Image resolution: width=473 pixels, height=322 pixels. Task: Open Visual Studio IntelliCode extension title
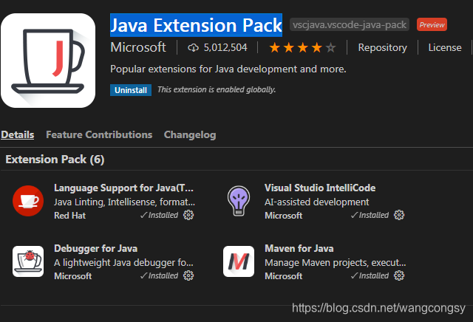[x=320, y=188]
